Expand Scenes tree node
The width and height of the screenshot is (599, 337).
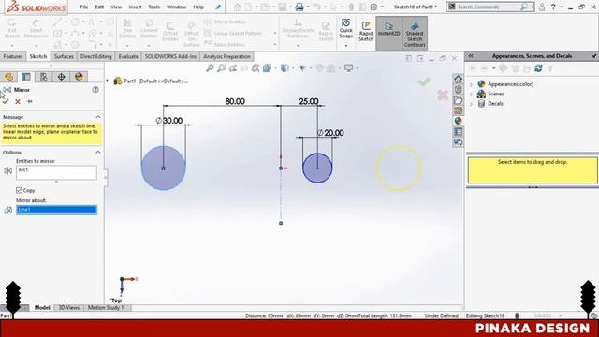click(471, 94)
